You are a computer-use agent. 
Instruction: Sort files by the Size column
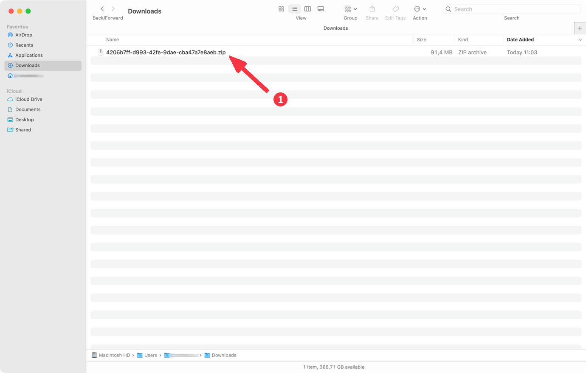click(421, 39)
